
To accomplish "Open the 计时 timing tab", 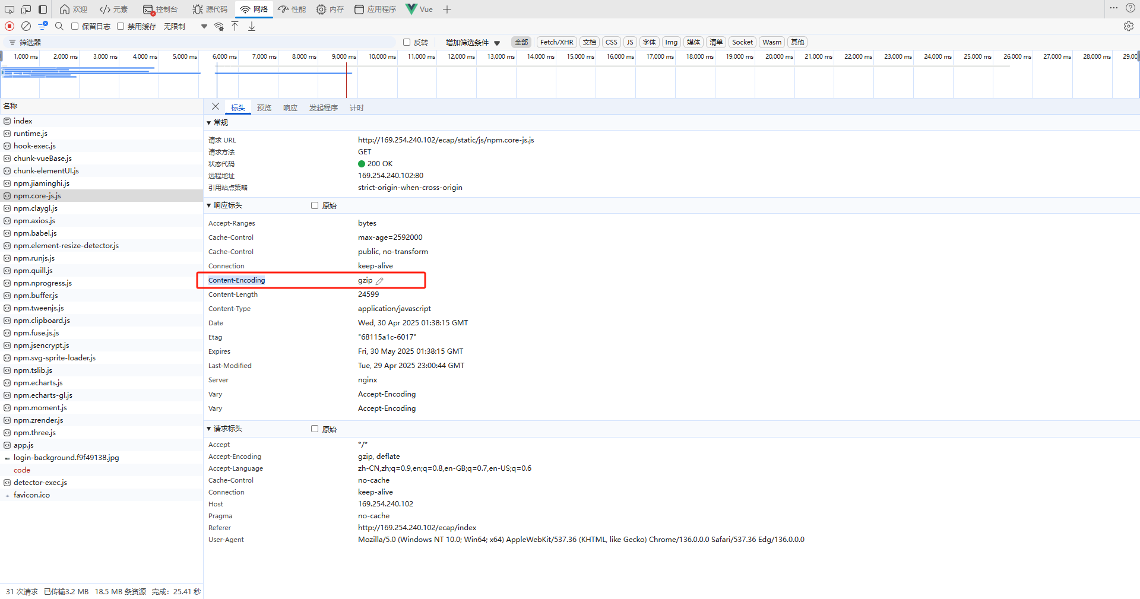I will click(x=357, y=107).
